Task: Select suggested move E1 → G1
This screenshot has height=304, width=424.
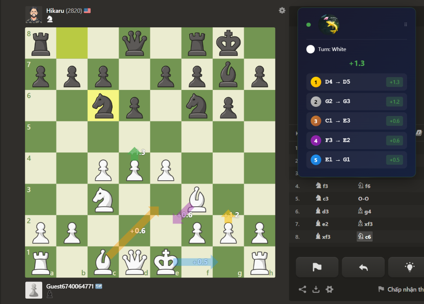Action: [357, 159]
